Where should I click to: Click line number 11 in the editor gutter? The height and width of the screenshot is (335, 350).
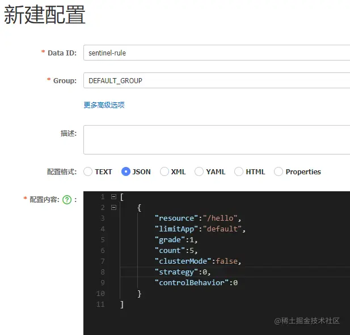click(100, 304)
